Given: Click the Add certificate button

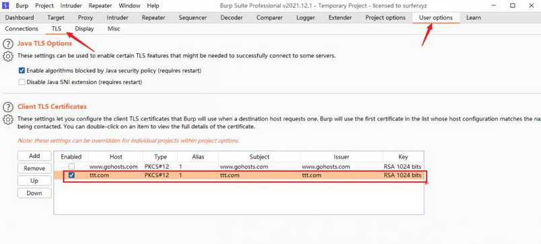Looking at the screenshot, I should coord(34,156).
